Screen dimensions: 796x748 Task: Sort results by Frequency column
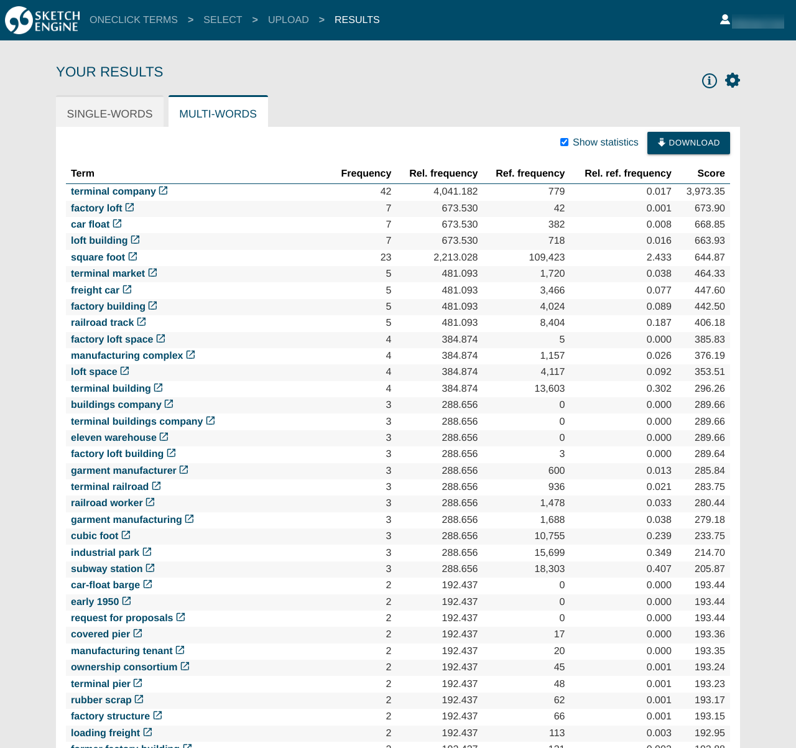366,173
